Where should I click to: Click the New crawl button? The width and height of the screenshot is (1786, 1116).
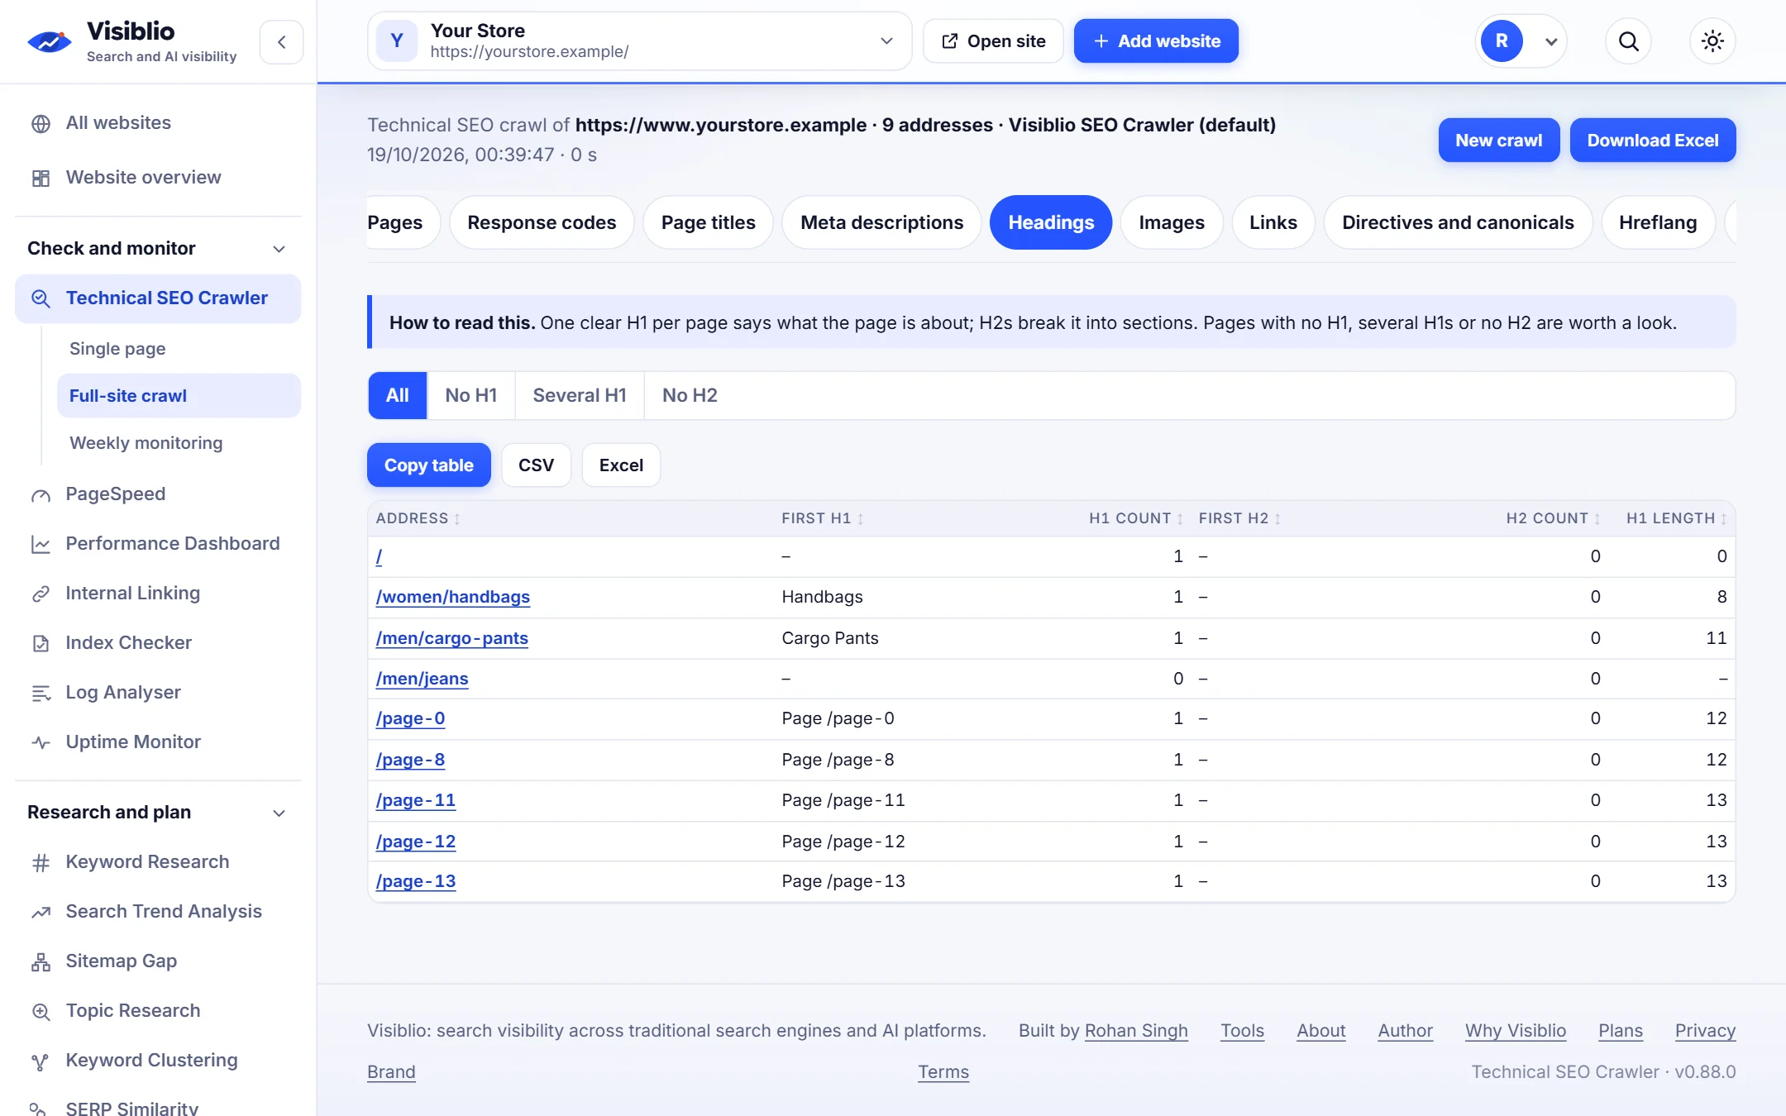[x=1498, y=141]
